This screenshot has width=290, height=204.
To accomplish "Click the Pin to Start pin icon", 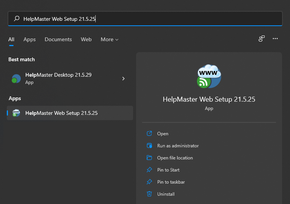I will tap(149, 170).
